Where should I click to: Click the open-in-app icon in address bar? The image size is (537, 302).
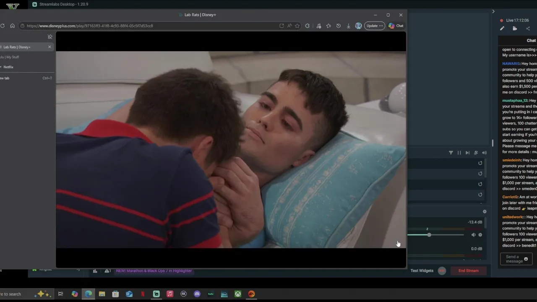click(x=282, y=26)
